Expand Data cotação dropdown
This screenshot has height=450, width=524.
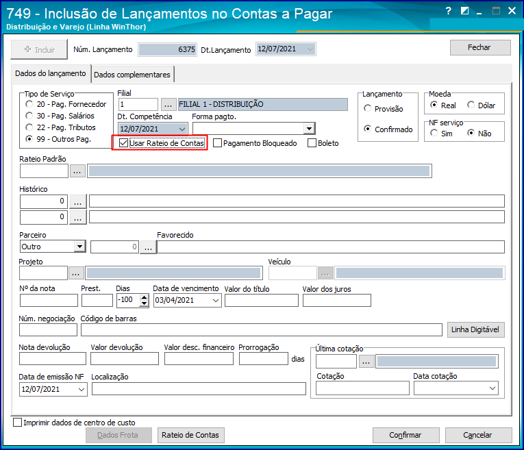[x=492, y=388]
